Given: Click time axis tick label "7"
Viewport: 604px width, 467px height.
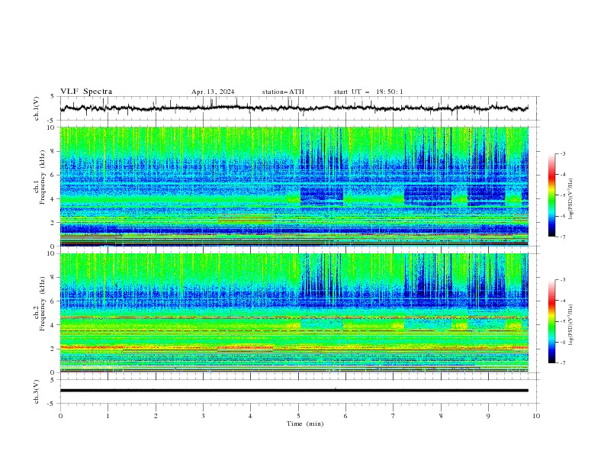Looking at the screenshot, I should click(393, 416).
